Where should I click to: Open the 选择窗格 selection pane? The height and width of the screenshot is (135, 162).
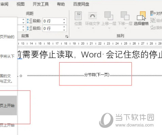point(141,18)
